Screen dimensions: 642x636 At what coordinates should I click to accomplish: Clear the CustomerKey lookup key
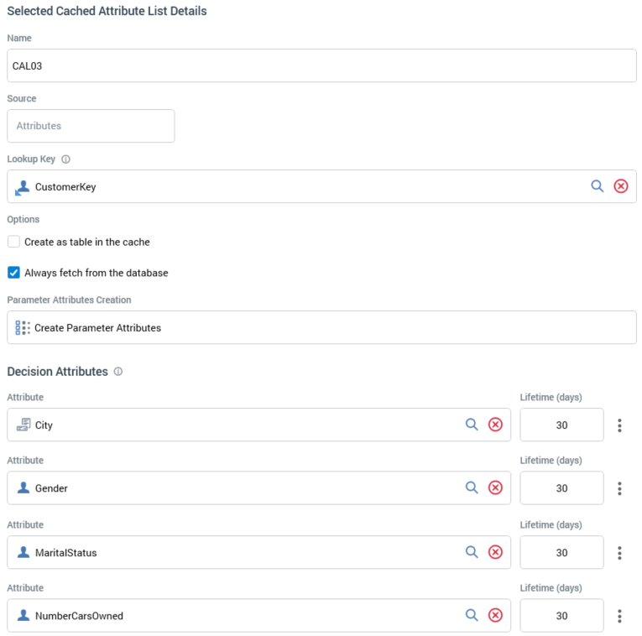(x=620, y=186)
